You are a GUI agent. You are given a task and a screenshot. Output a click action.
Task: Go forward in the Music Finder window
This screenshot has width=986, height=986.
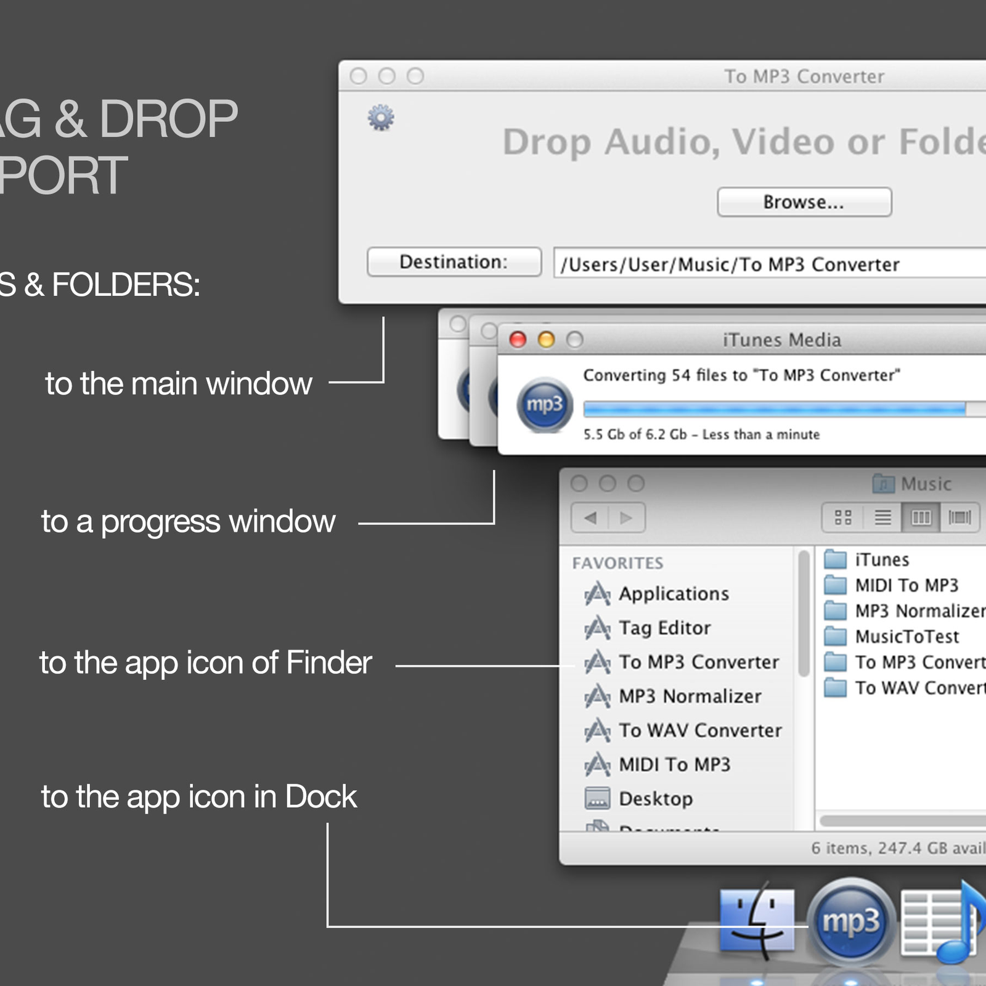pos(627,518)
